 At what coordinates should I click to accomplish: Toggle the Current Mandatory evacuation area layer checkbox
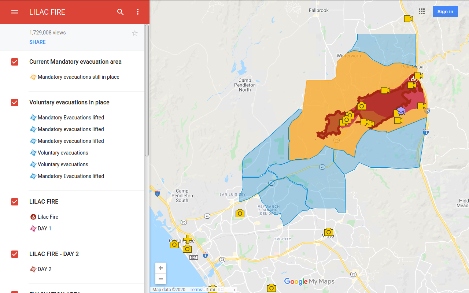[15, 62]
